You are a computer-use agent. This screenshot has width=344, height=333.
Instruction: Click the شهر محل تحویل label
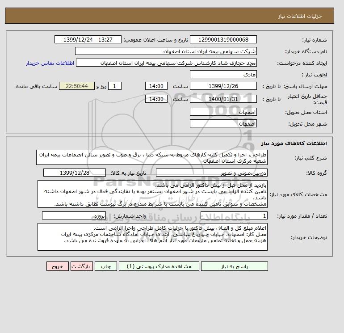307,124
